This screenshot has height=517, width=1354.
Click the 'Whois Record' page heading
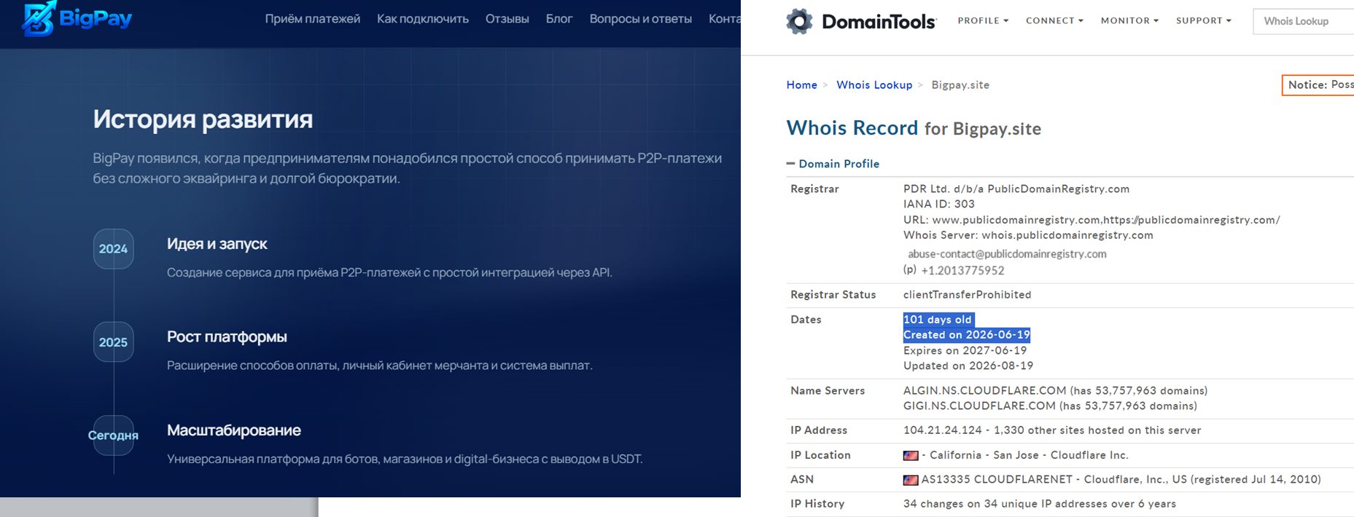pos(852,128)
